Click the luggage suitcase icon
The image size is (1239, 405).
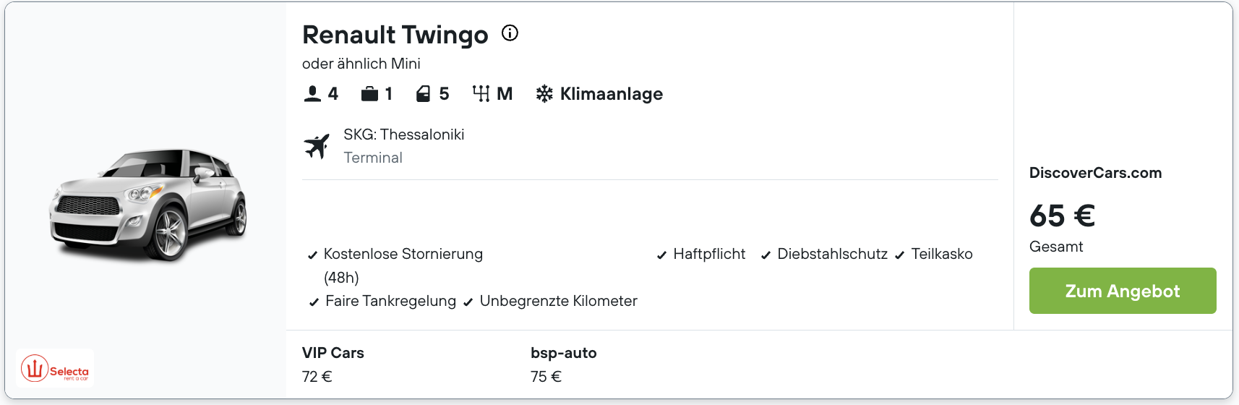coord(369,94)
